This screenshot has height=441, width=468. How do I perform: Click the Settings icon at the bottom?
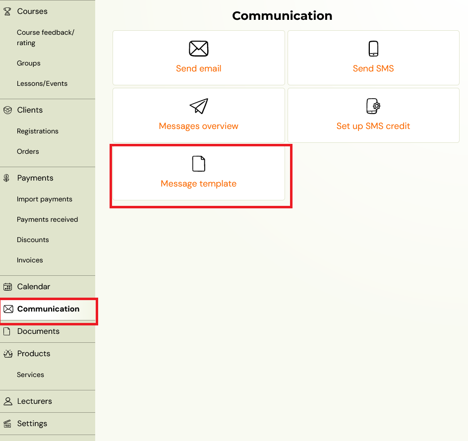[x=7, y=423]
